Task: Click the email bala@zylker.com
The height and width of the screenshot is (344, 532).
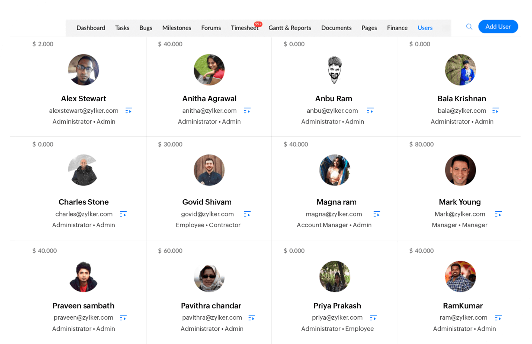Action: pyautogui.click(x=462, y=111)
